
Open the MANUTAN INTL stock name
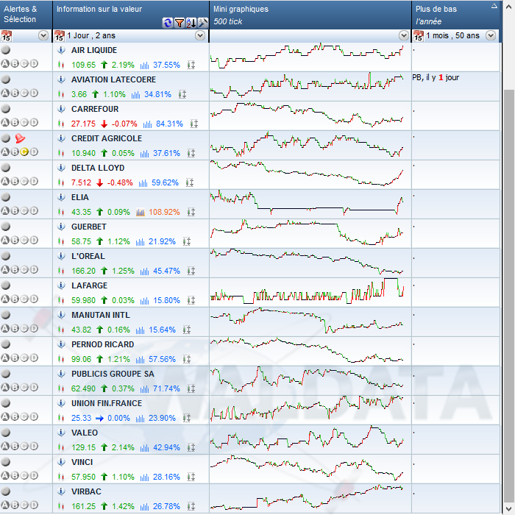pos(101,315)
